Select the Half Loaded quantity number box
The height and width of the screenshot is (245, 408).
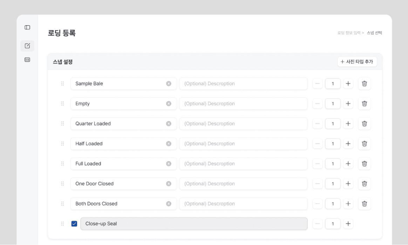tap(333, 144)
